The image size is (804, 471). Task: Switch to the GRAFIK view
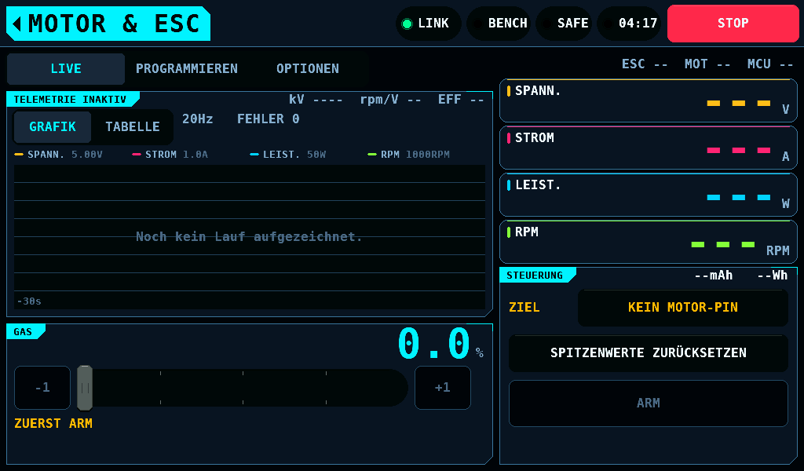click(53, 126)
